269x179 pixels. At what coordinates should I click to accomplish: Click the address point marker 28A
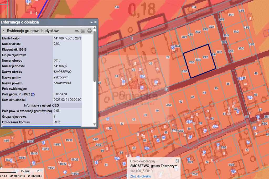[142, 77]
